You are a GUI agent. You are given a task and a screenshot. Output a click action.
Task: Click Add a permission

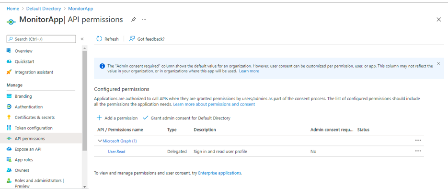[x=117, y=118]
